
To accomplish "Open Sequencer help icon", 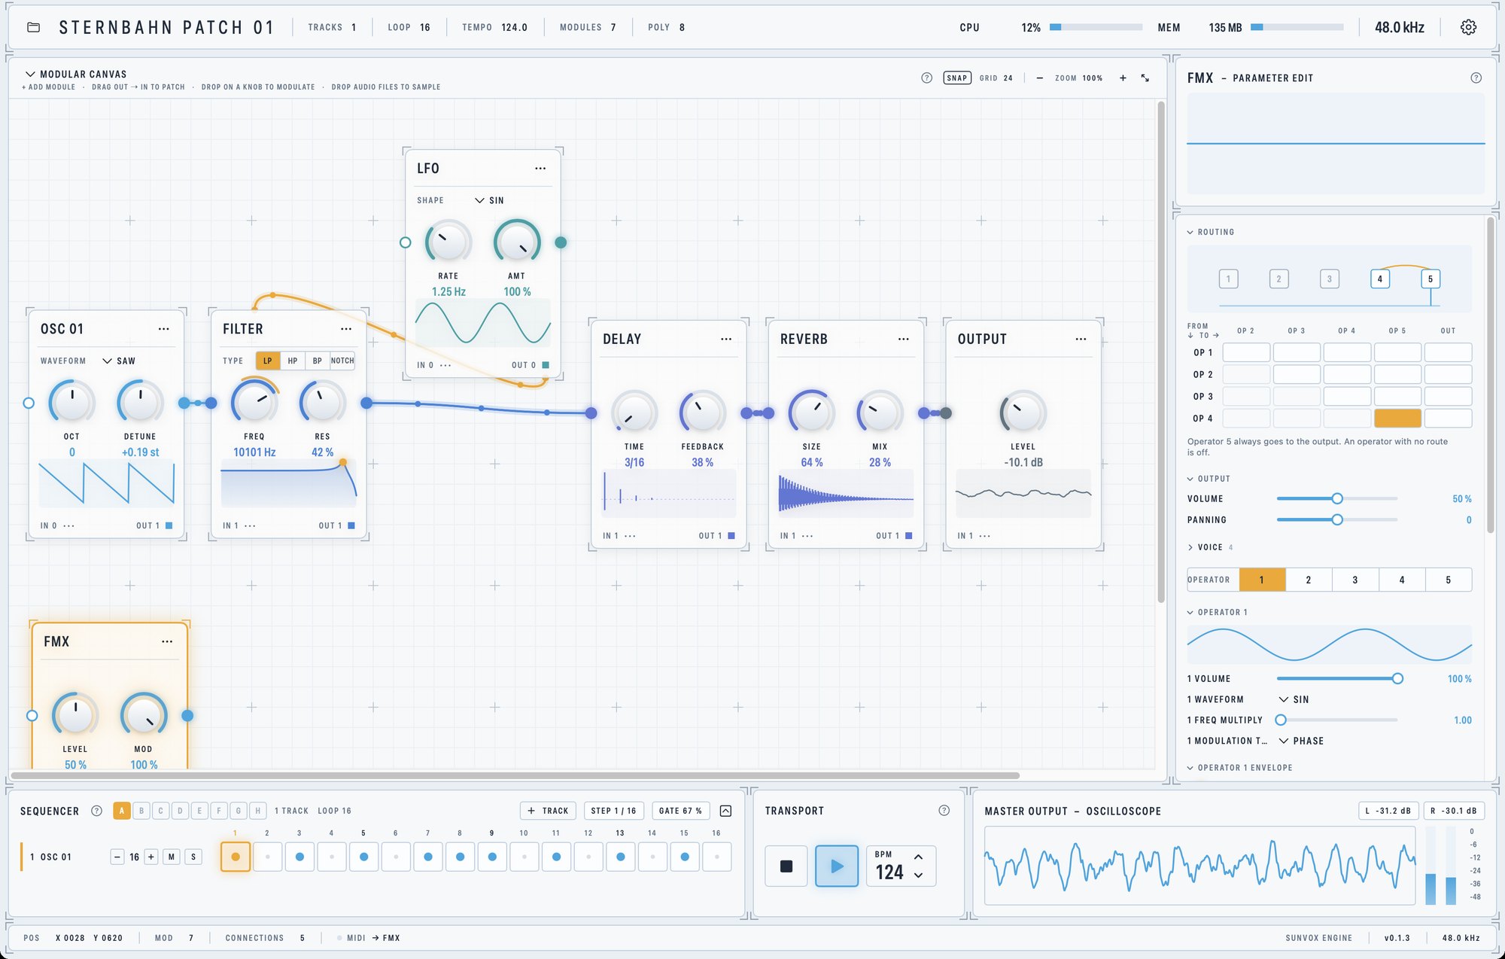I will click(x=96, y=811).
